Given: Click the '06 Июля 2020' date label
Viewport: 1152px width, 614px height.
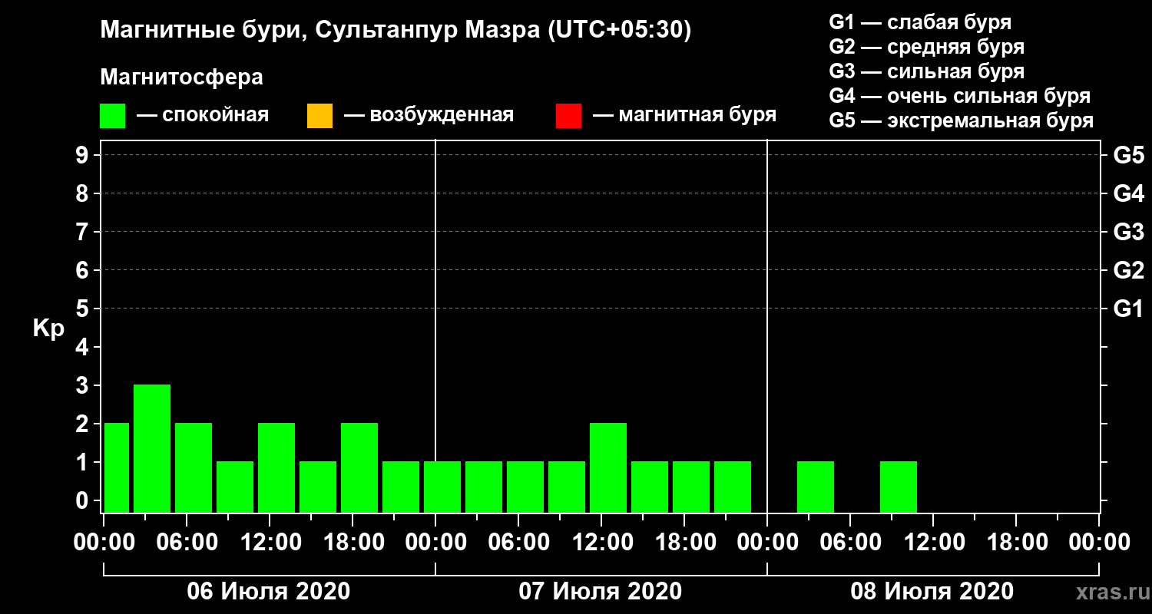Looking at the screenshot, I should coord(269,592).
